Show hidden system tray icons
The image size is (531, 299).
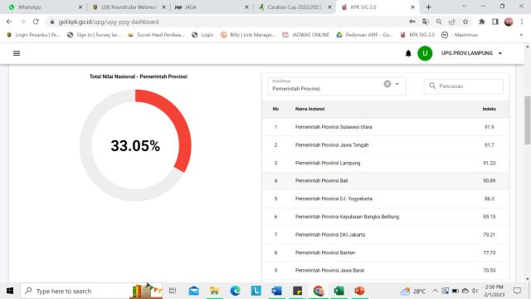[435, 291]
